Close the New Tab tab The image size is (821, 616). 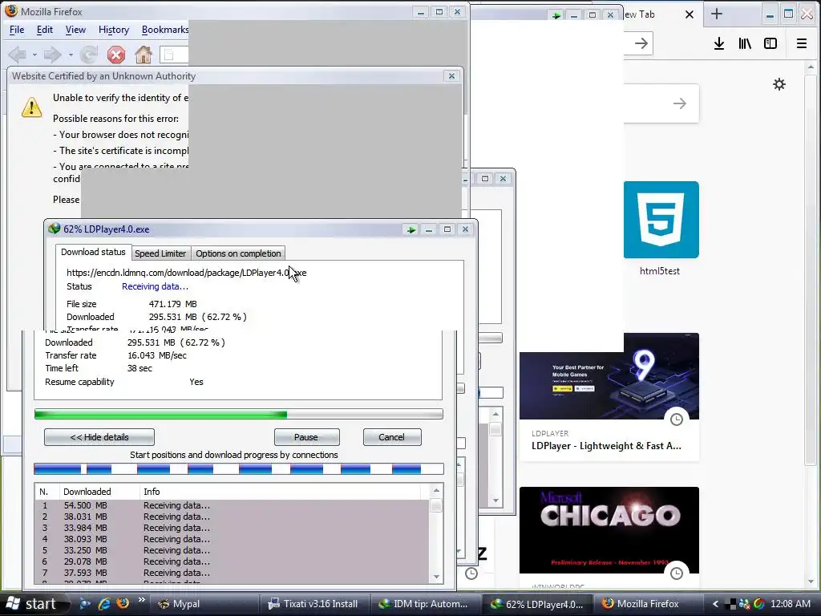pyautogui.click(x=690, y=14)
